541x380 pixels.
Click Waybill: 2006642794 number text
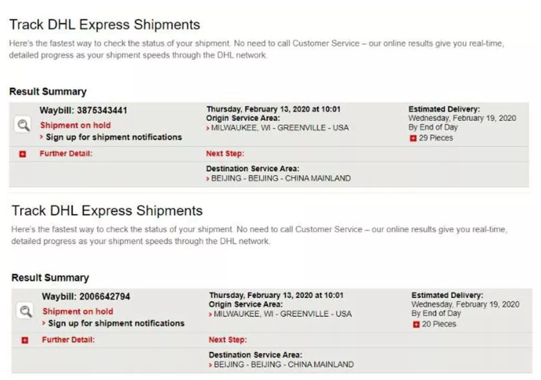pos(86,297)
